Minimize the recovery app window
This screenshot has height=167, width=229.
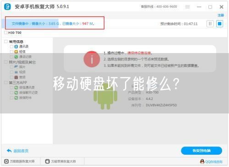pos(199,7)
